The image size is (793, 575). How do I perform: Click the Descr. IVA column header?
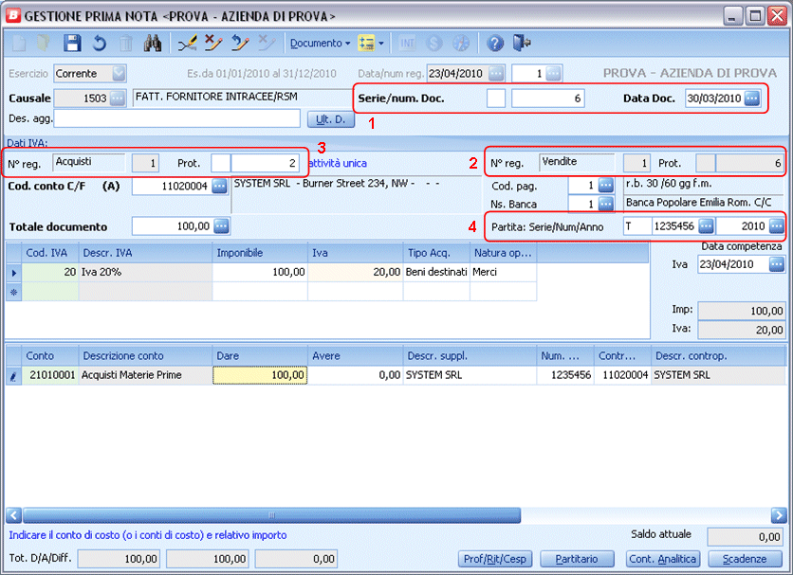146,253
